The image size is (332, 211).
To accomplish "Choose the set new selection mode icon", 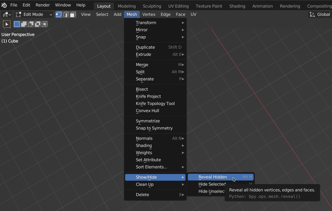I will point(17,24).
